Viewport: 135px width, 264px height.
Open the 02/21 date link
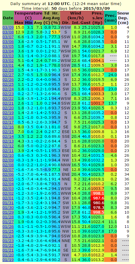(7, 103)
